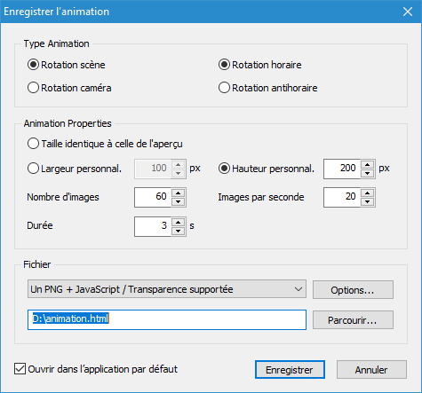Viewport: 422px width, 393px height.
Task: Decrease Hauteur personnal. value with down arrow
Action: pyautogui.click(x=368, y=173)
